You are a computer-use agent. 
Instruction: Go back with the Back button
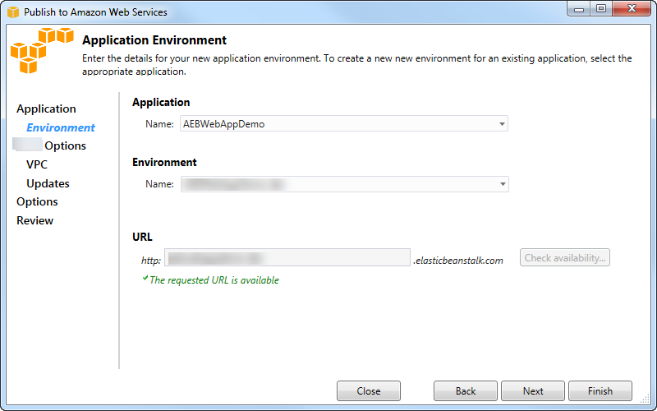point(466,391)
